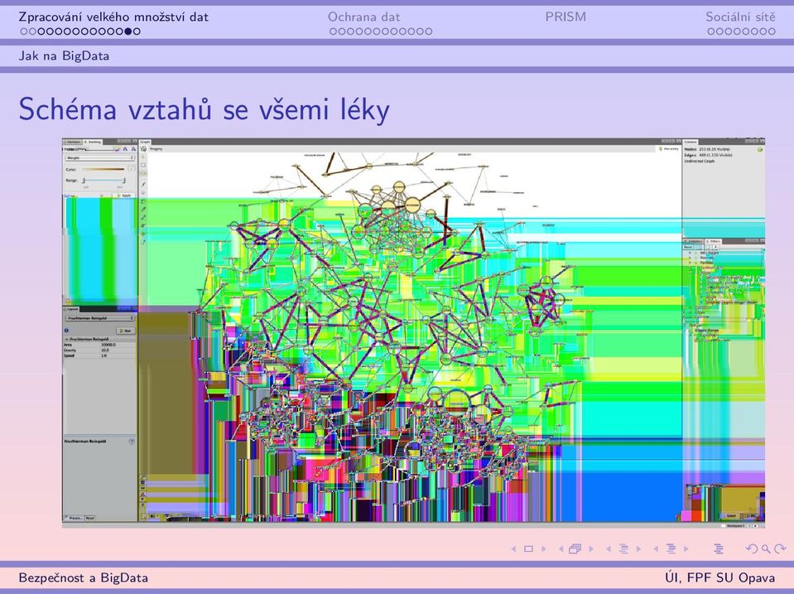Image resolution: width=794 pixels, height=594 pixels.
Task: Click the left handle of Range slider
Action: pyautogui.click(x=84, y=181)
